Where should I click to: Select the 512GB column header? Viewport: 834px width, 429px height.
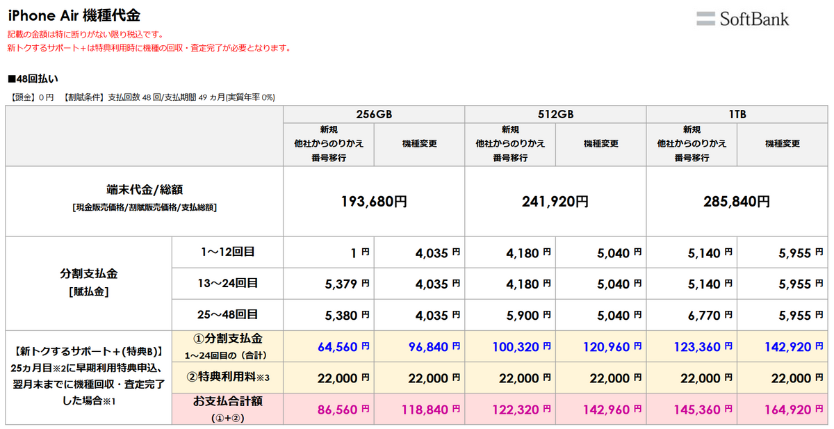tap(555, 115)
